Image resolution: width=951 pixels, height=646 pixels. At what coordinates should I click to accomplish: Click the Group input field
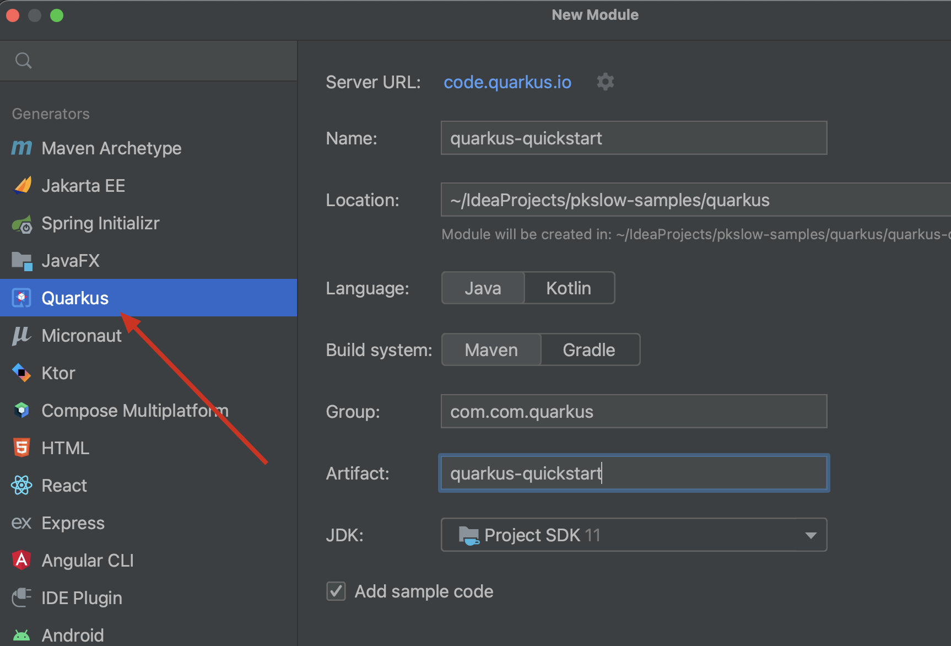[634, 412]
